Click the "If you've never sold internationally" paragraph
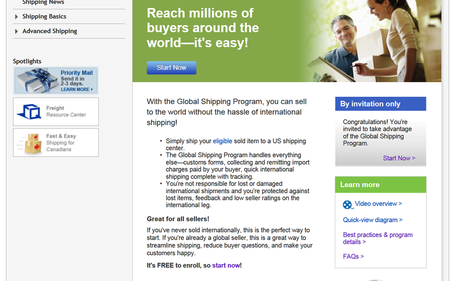The width and height of the screenshot is (457, 281). [x=230, y=242]
